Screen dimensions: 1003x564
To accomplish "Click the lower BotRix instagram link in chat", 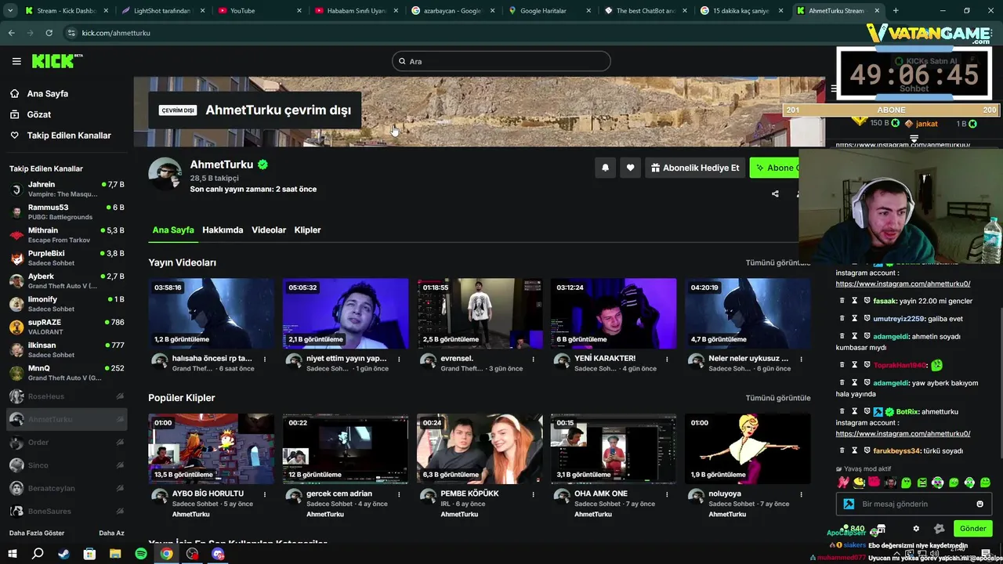I will coord(903,433).
